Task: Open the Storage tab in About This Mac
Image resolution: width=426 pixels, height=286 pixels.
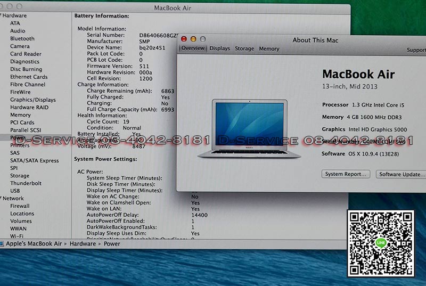Action: (x=244, y=48)
